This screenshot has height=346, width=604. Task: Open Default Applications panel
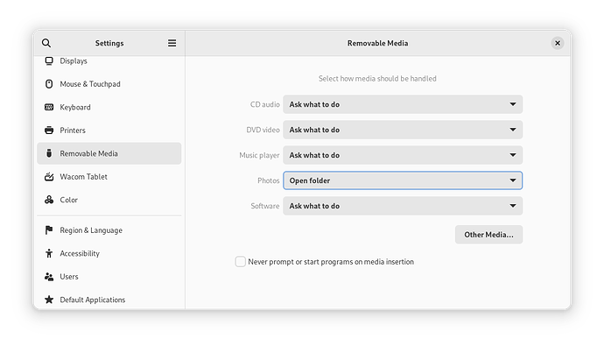tap(109, 300)
